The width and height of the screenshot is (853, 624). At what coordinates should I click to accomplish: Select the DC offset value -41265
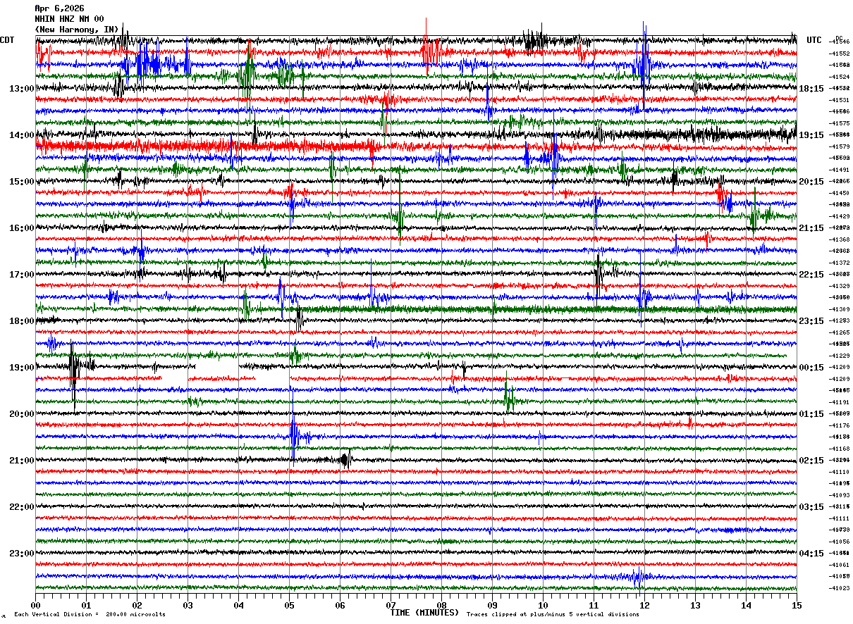click(839, 332)
